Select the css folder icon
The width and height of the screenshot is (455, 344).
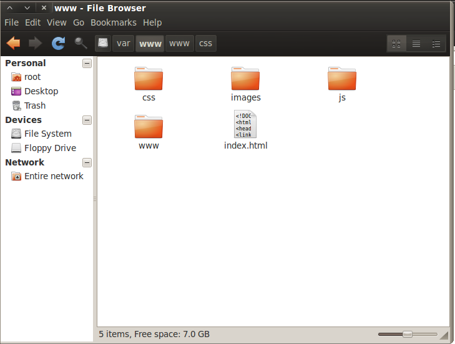tap(149, 79)
